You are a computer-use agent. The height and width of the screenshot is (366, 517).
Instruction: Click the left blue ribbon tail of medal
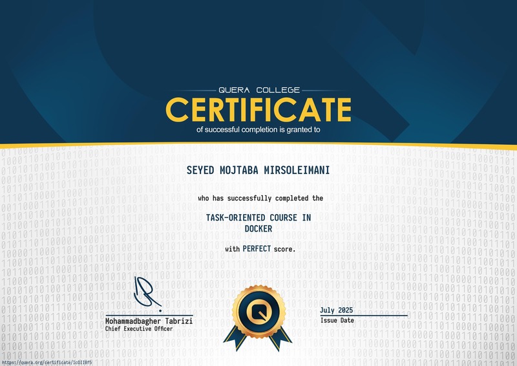(x=236, y=338)
